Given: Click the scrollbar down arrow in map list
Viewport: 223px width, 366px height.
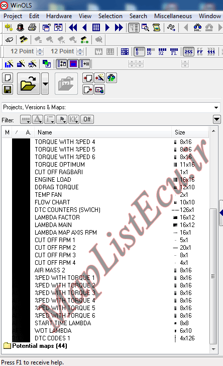Looking at the screenshot, I should point(213,349).
